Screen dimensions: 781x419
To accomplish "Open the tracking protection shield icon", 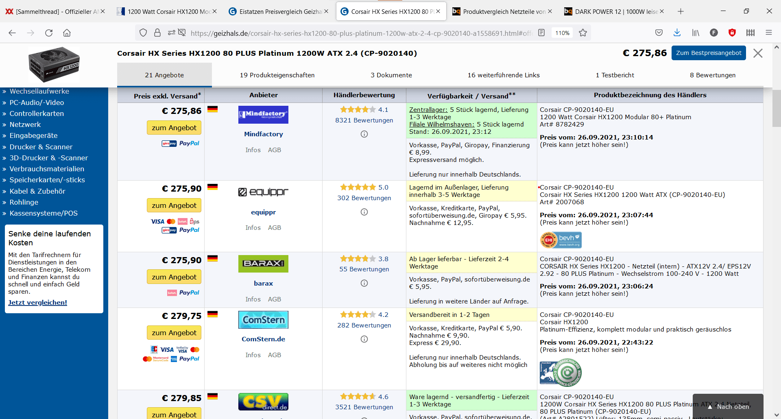I will (x=143, y=33).
